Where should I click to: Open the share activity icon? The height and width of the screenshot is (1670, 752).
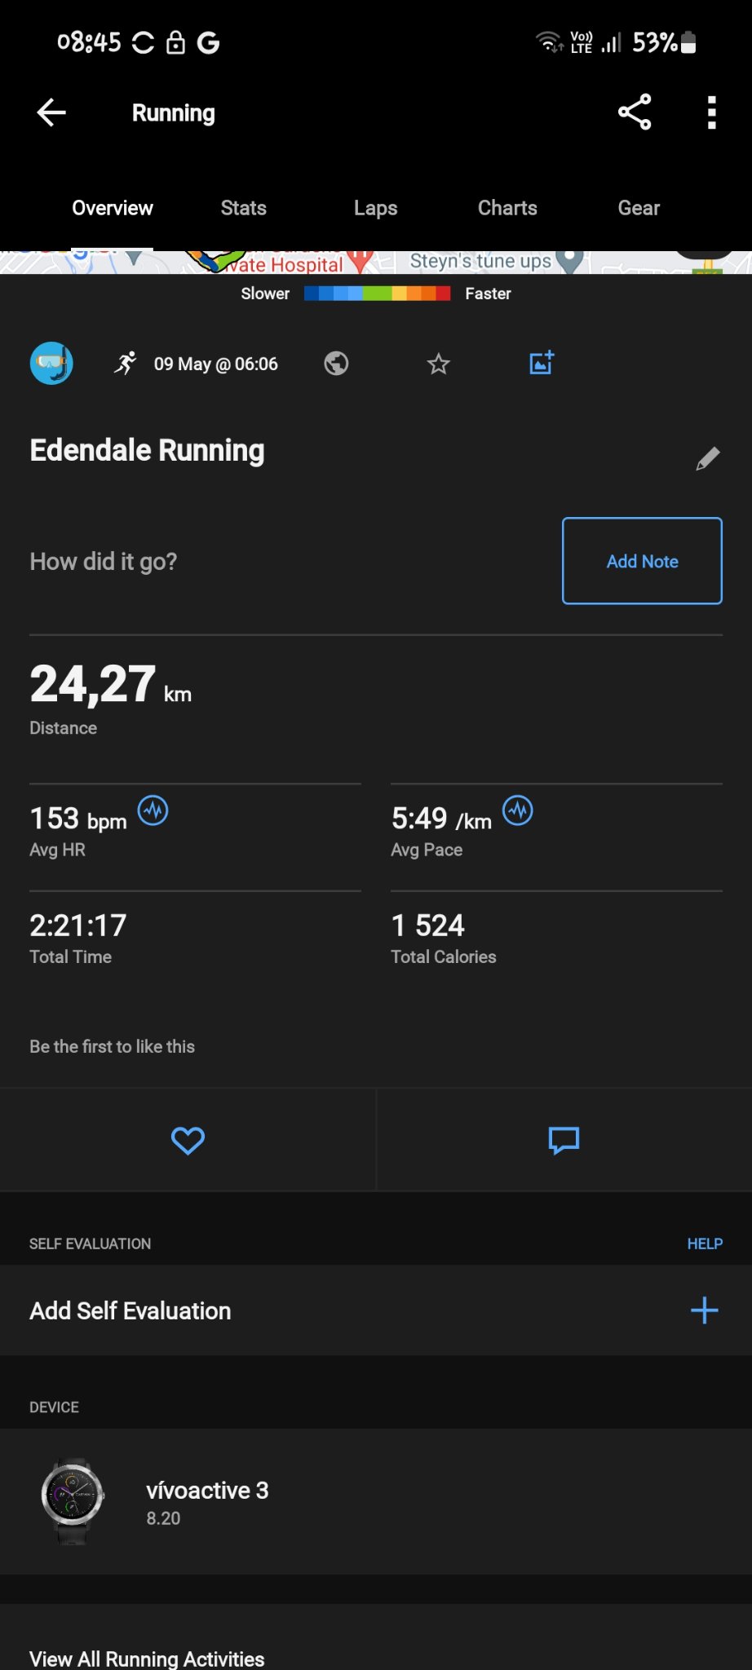(635, 113)
